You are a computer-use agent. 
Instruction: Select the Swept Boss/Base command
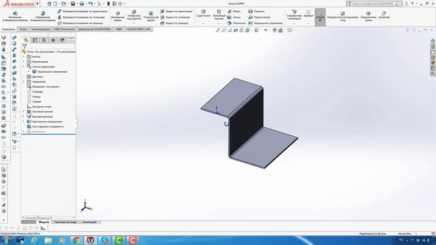click(x=82, y=12)
